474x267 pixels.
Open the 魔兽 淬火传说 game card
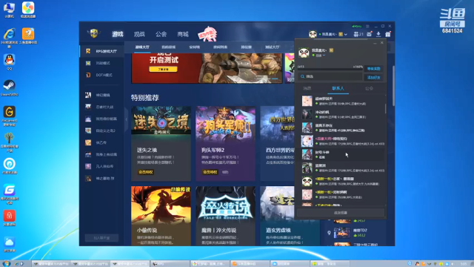(x=225, y=216)
